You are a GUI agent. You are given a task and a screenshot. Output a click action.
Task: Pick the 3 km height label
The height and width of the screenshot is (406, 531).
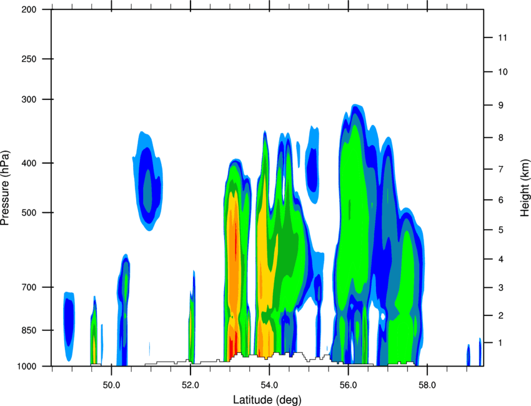point(501,288)
